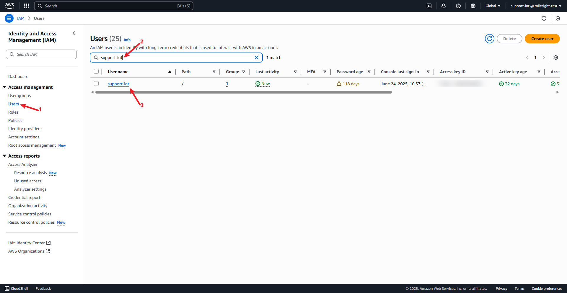
Task: Open Unused access under Access Analyzer
Action: coord(27,181)
